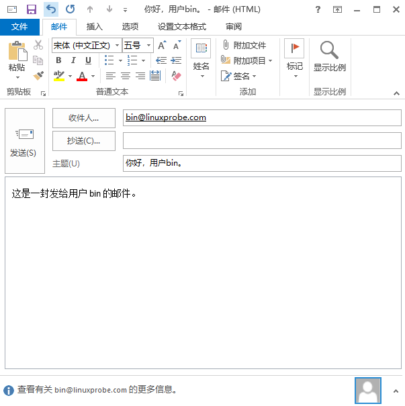
Task: Undo the last action
Action: click(50, 9)
